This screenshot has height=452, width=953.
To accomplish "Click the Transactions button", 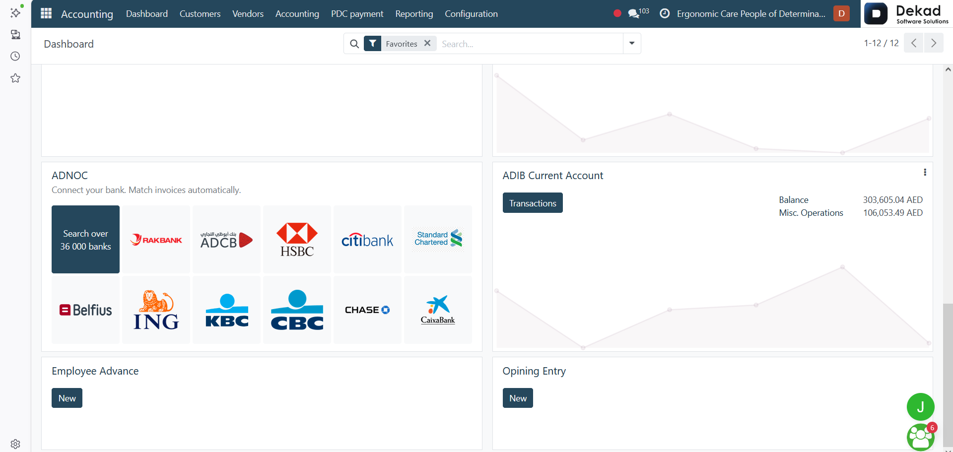I will (x=533, y=203).
